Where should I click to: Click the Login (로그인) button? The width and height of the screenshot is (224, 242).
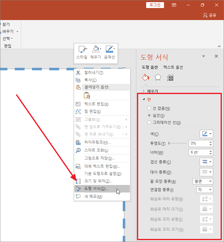(155, 5)
